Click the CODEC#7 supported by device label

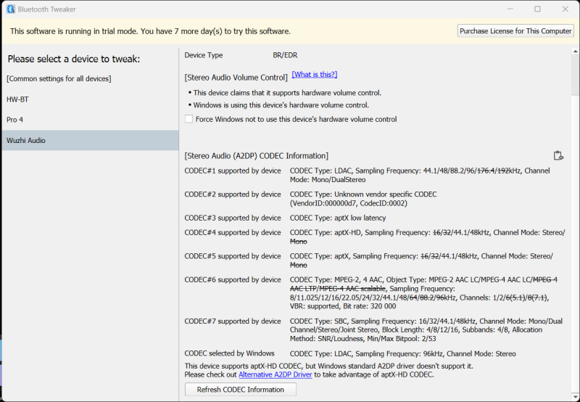coord(233,321)
